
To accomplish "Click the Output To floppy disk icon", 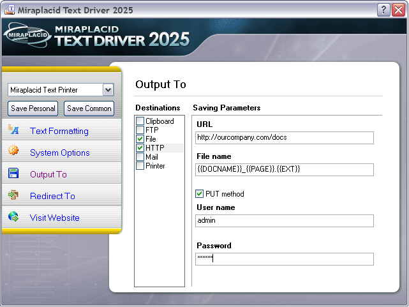I will 13,173.
